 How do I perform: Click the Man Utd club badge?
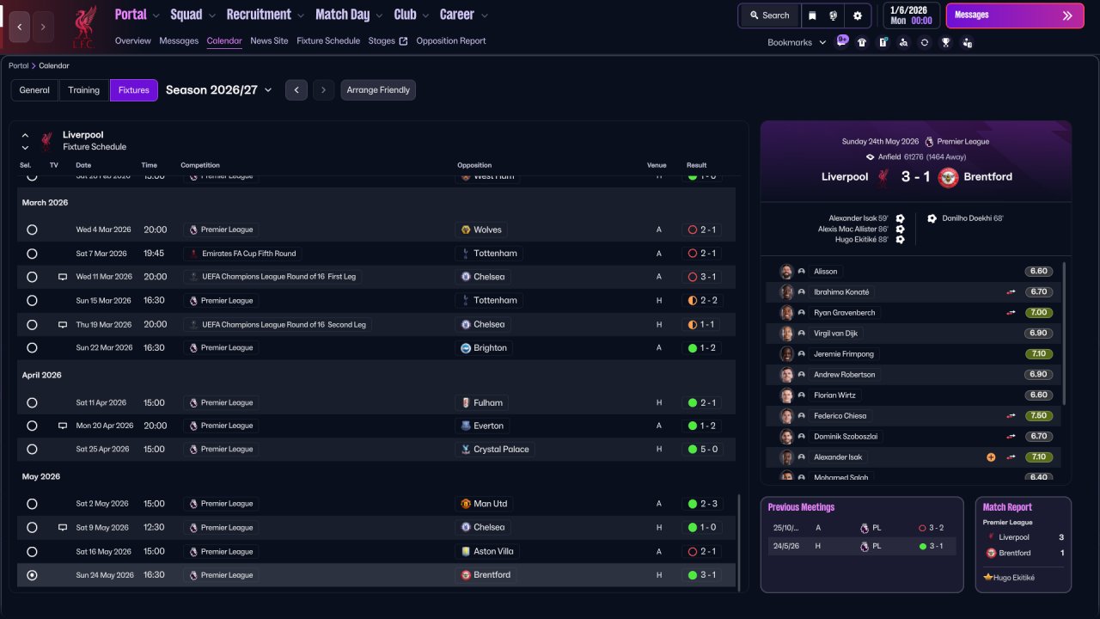point(466,504)
